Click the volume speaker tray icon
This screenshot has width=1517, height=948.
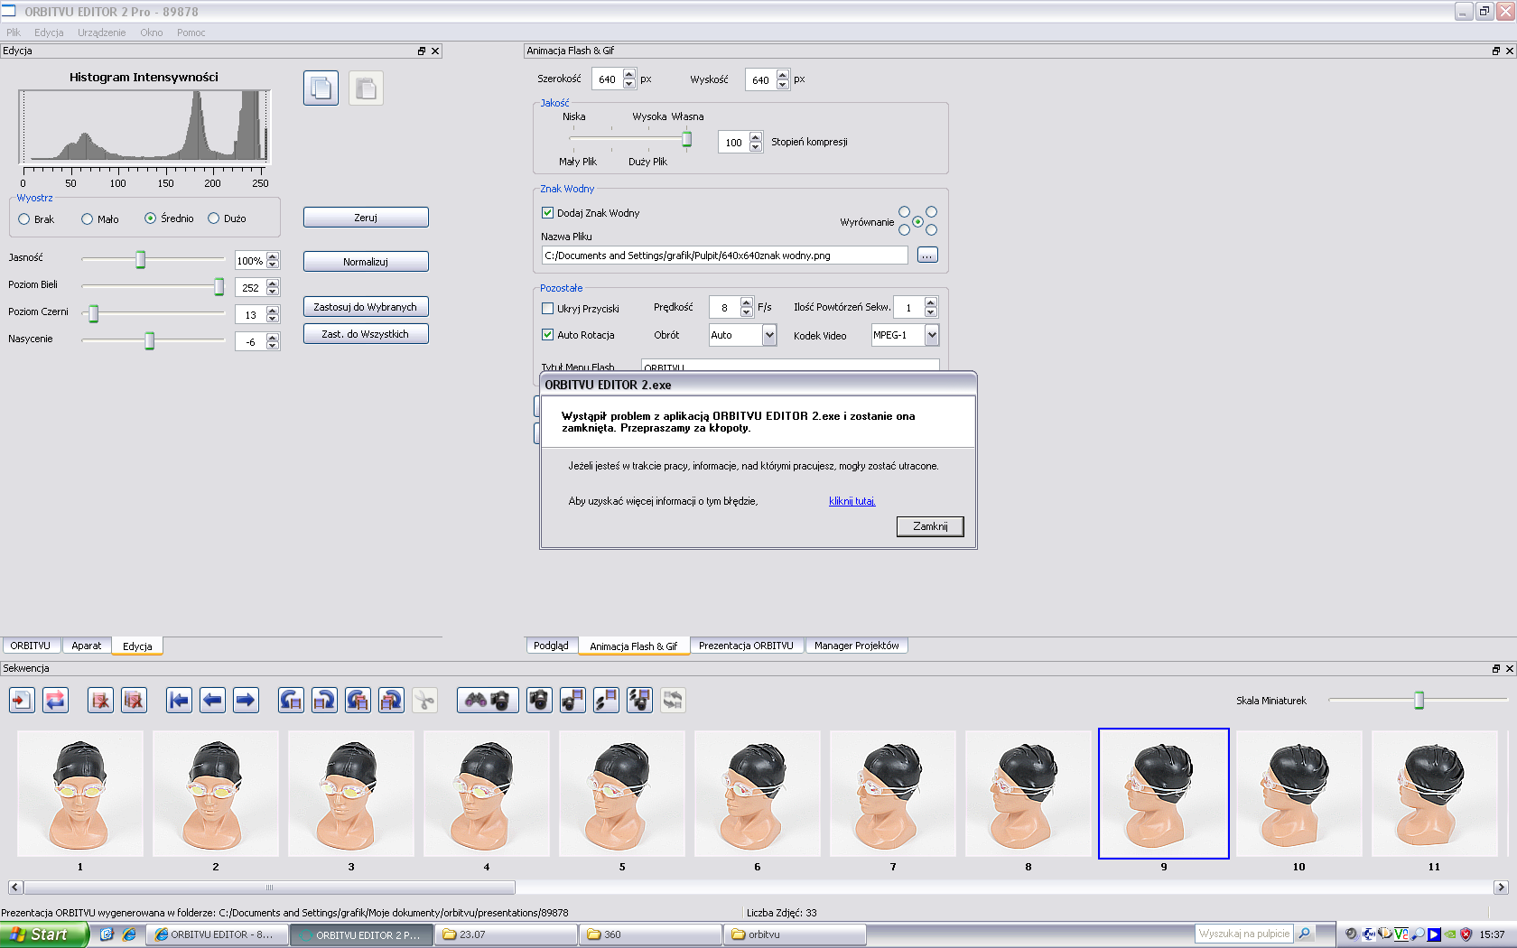pyautogui.click(x=1351, y=934)
